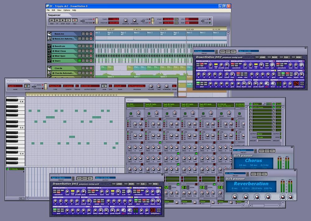Open the Edit menu
Image resolution: width=311 pixels, height=221 pixels.
pos(53,10)
